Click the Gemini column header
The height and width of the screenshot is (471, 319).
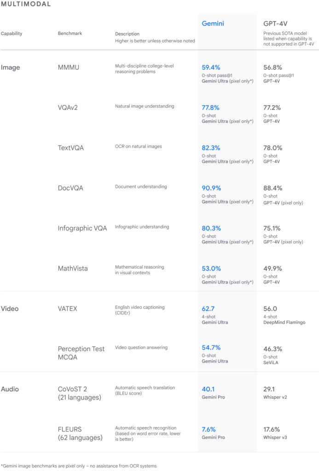pyautogui.click(x=213, y=23)
